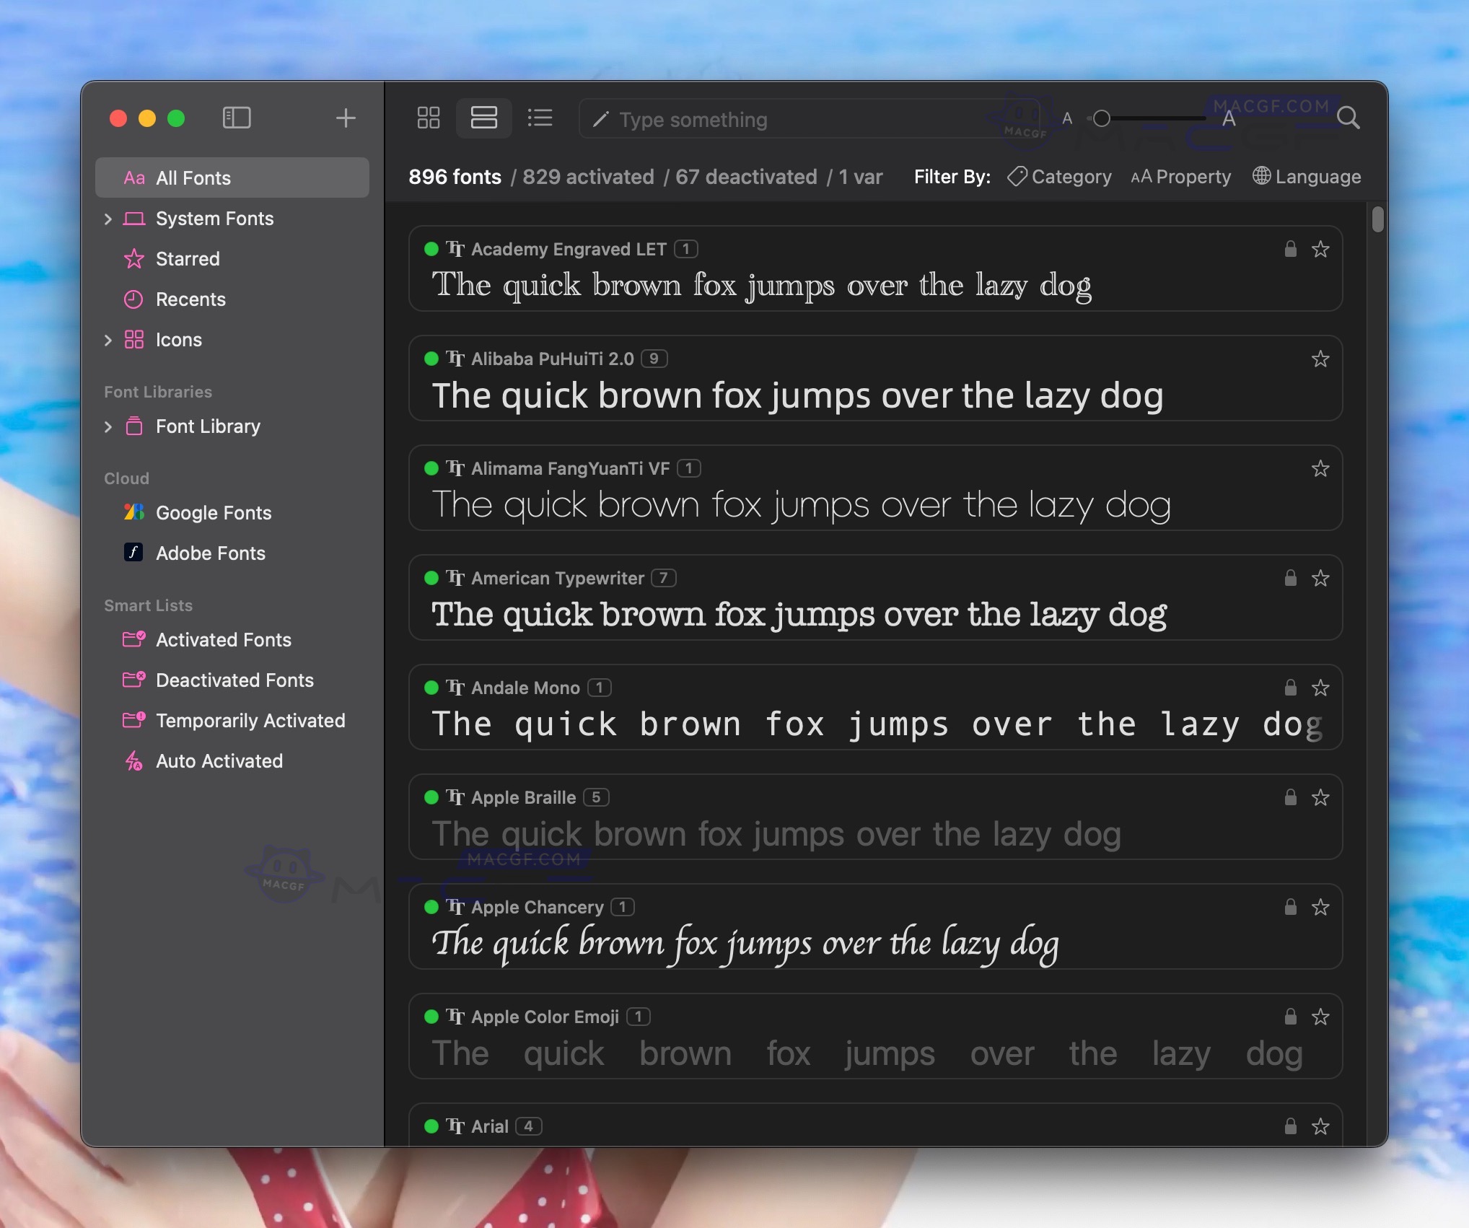1469x1228 pixels.
Task: Star the Apple Chancery font
Action: [x=1321, y=908]
